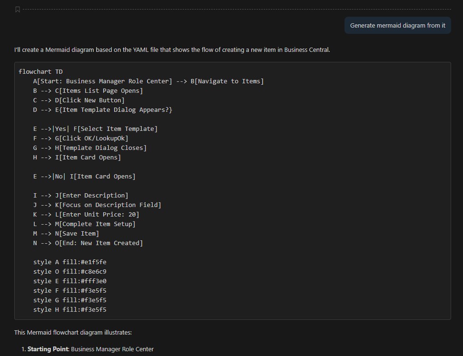This screenshot has height=356, width=463.
Task: Click the 'style E fill:#fff3e0' line
Action: coord(69,281)
